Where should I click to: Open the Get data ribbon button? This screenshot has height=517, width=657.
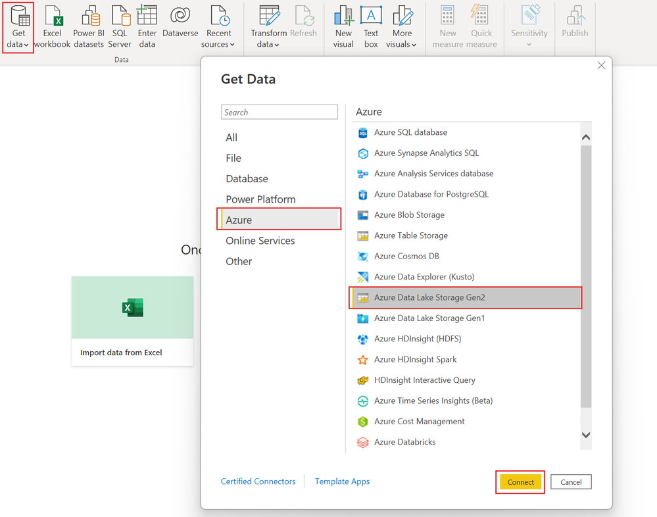18,28
